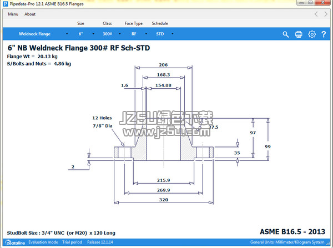Open the search magnifier icon

(286, 34)
